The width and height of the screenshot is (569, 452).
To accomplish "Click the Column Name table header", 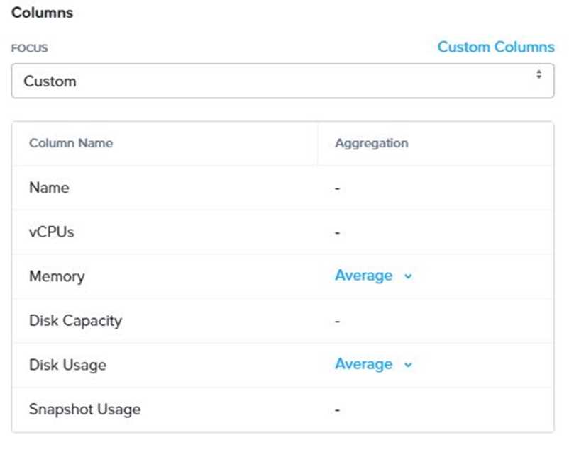I will coord(71,143).
